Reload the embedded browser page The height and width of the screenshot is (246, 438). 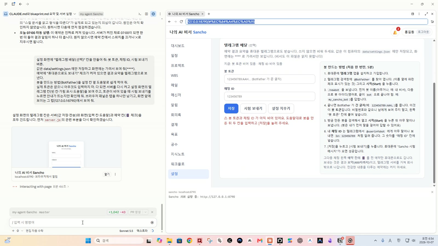181,22
